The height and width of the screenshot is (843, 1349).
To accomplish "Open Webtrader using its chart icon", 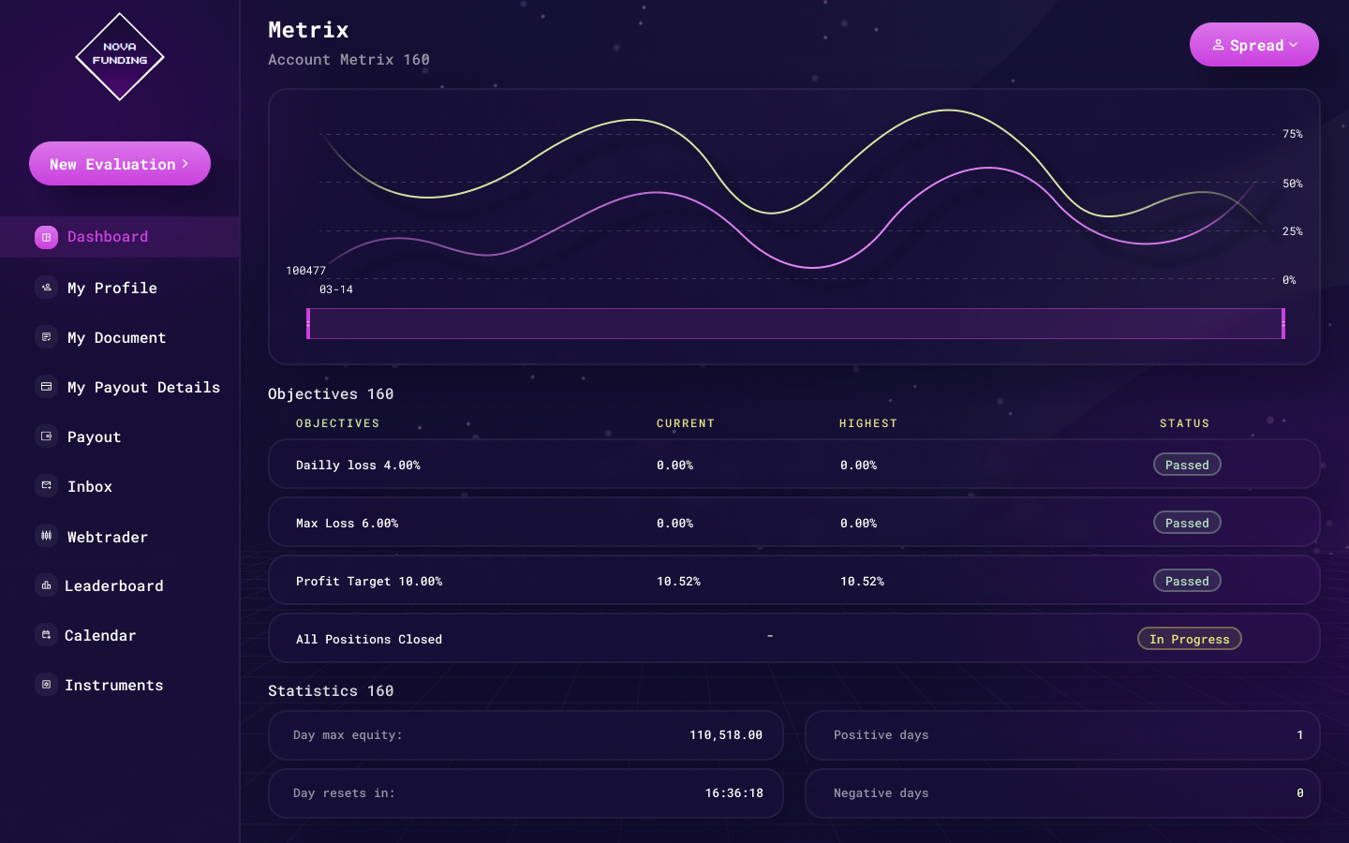I will (47, 536).
